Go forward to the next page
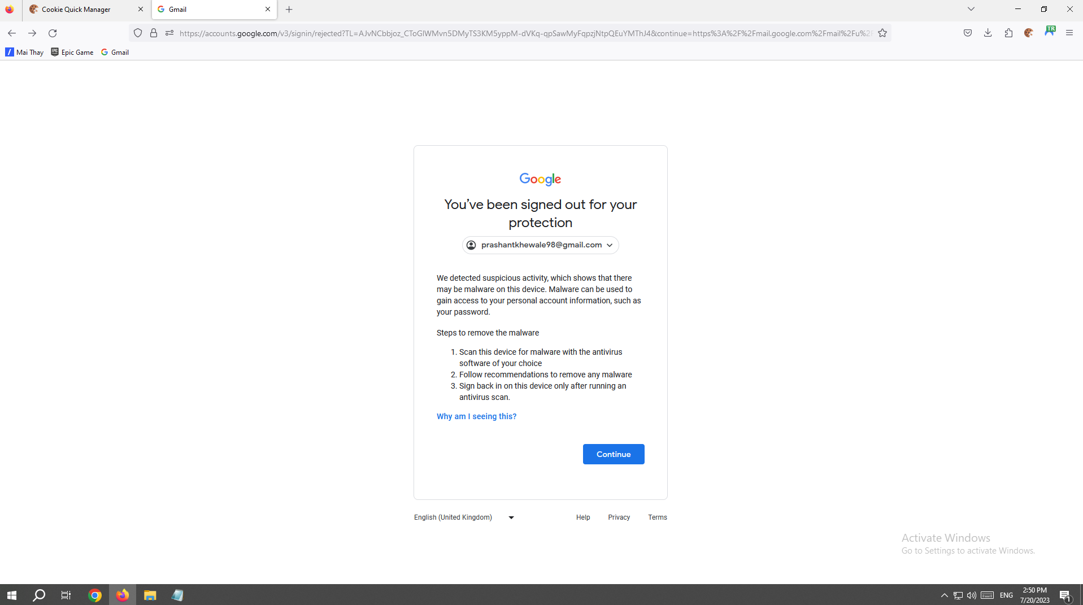The height and width of the screenshot is (605, 1083). coord(32,33)
